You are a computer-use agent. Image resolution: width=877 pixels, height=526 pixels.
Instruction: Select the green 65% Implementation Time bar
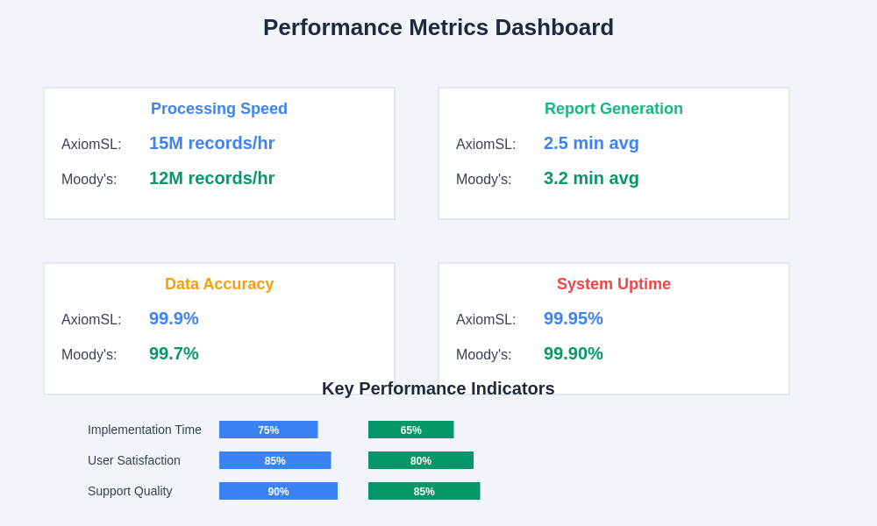(410, 430)
